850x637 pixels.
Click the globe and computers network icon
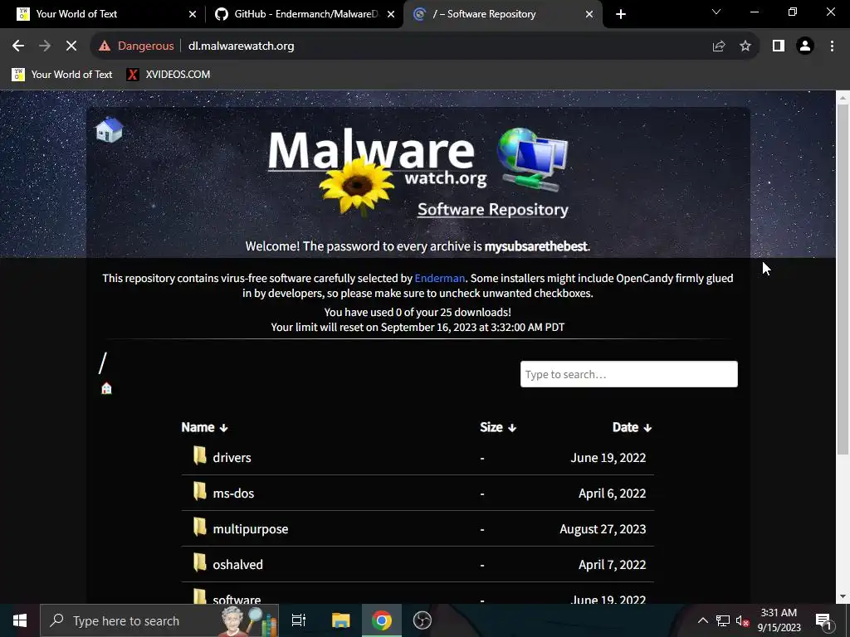pos(533,159)
